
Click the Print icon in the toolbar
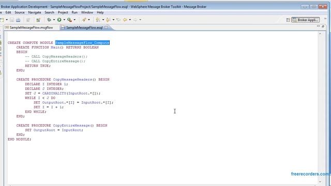click(x=18, y=20)
